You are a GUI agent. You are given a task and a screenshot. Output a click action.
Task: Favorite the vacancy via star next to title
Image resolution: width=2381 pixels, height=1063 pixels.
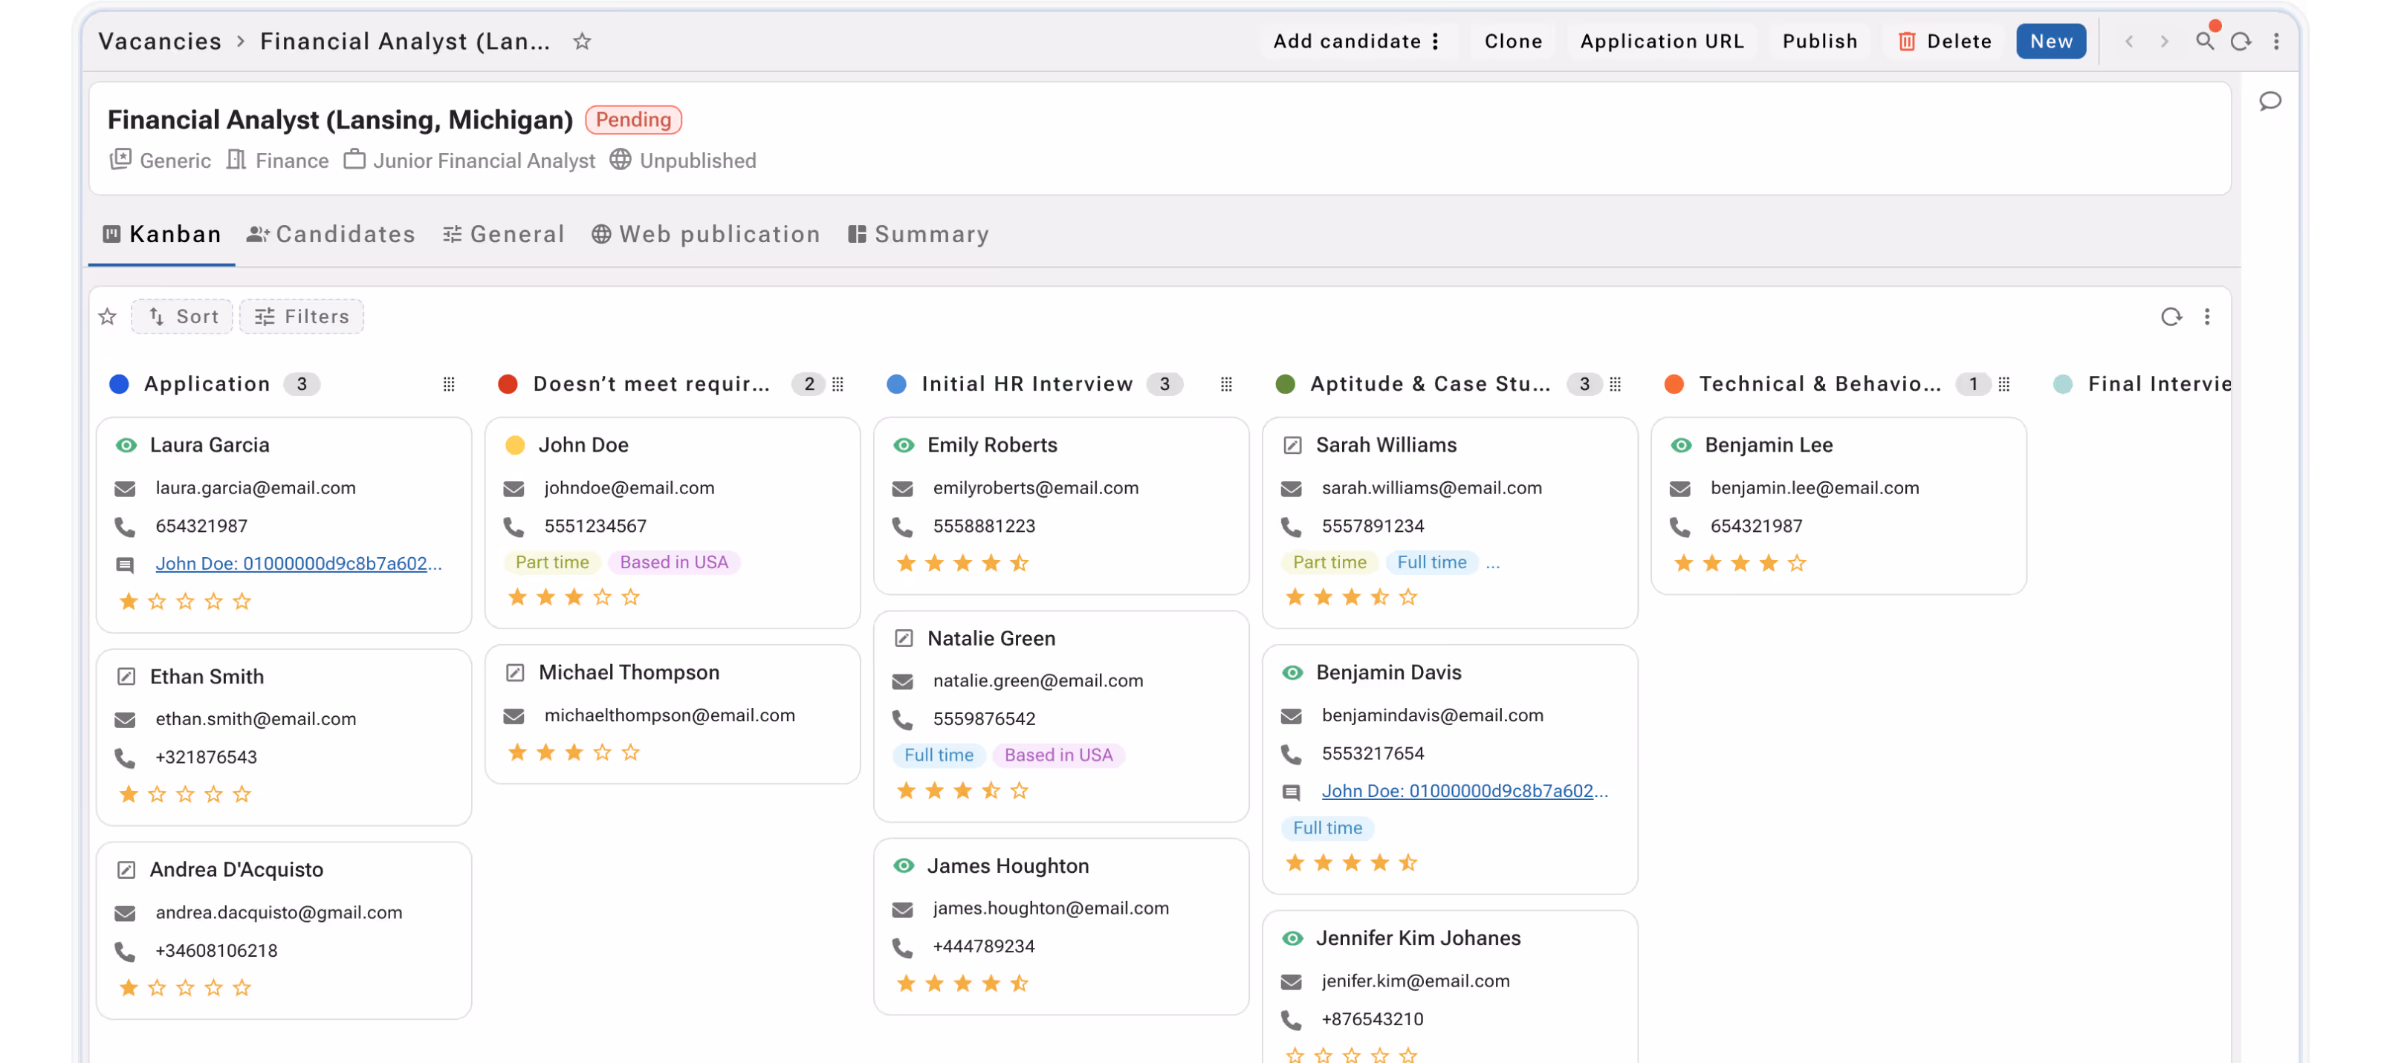[x=583, y=41]
